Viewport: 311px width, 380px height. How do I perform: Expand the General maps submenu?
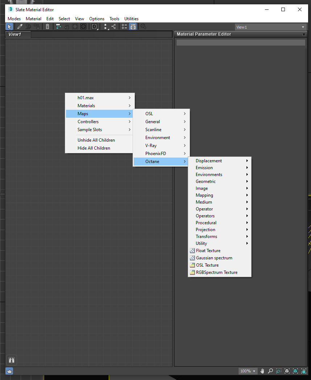(161, 122)
